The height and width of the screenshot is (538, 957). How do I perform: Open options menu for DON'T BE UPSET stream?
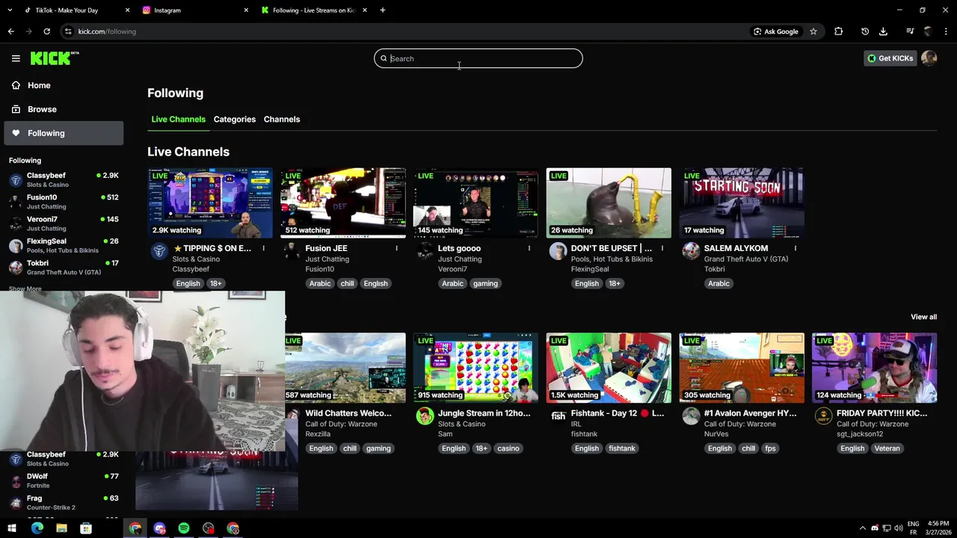(x=662, y=248)
